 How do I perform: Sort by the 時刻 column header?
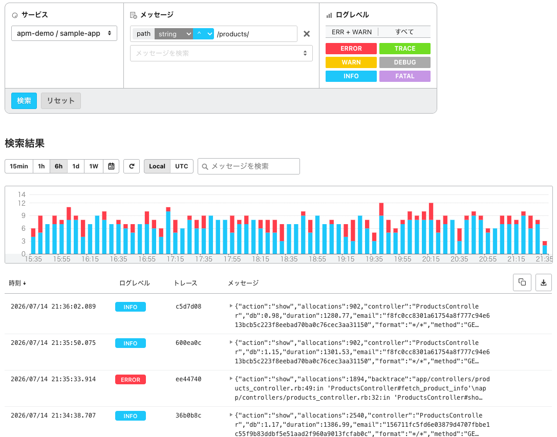[17, 283]
